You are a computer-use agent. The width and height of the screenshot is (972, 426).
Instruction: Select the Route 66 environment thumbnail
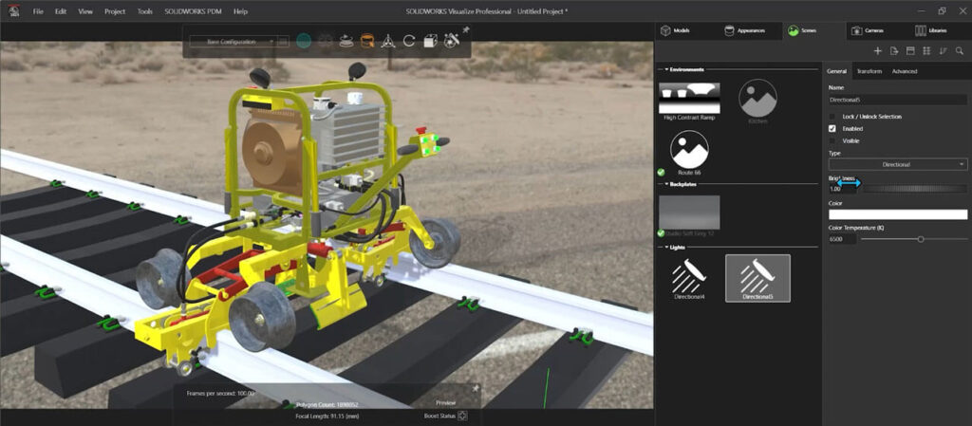pos(689,149)
